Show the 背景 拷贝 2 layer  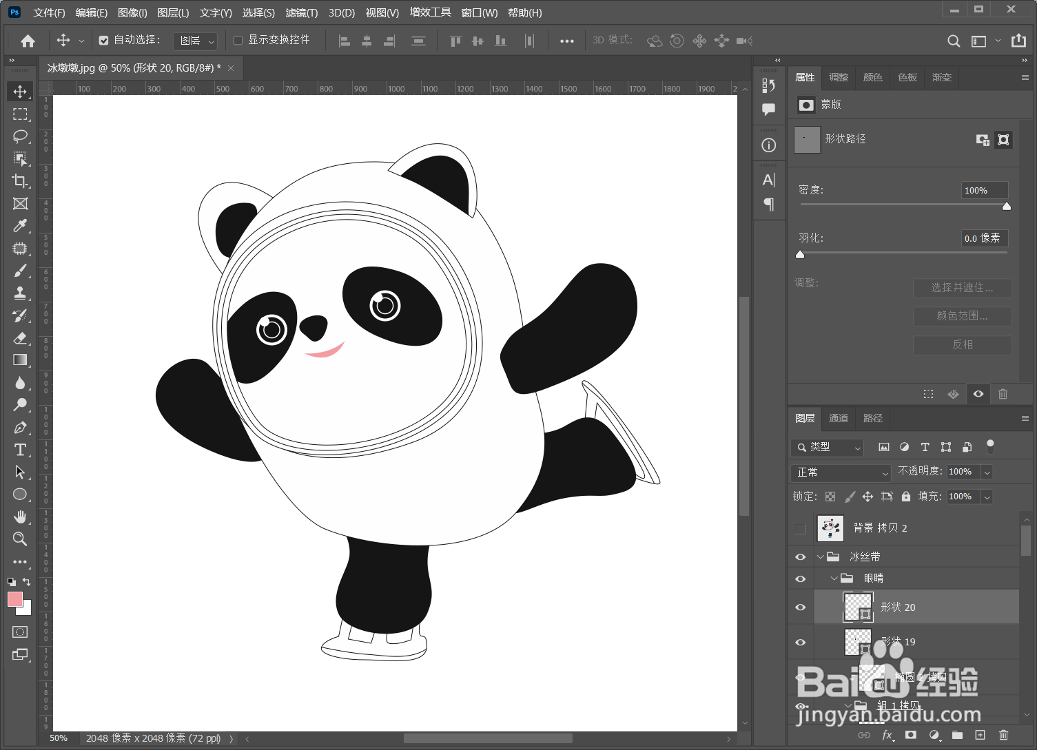800,528
